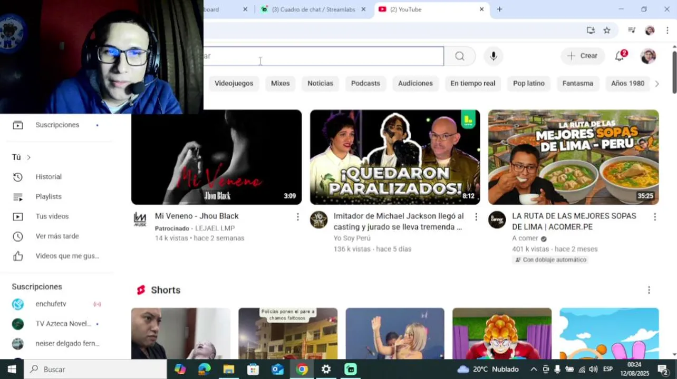Open LEJAEL LMP channel logo
This screenshot has width=677, height=379.
[140, 220]
